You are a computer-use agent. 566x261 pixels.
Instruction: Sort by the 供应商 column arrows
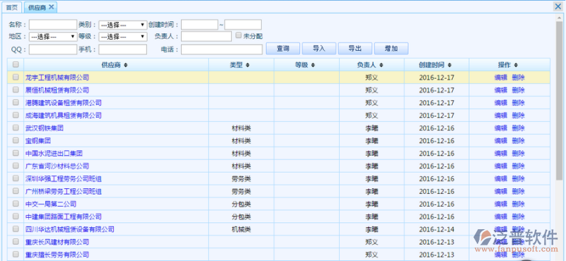click(126, 65)
